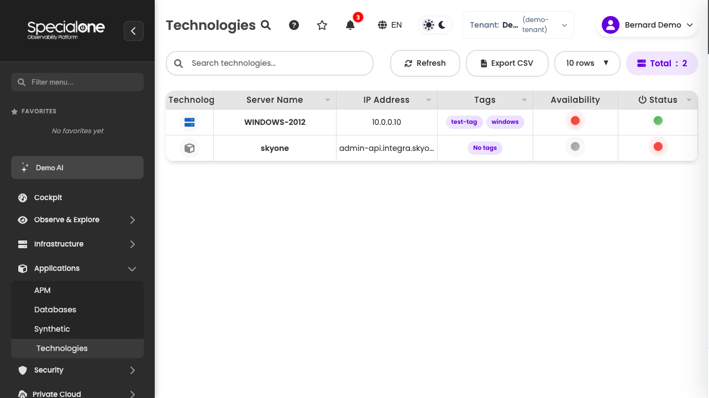
Task: Open the Synthetic submenu item
Action: tap(77, 329)
